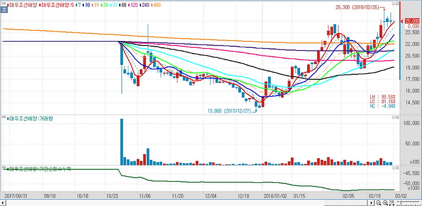Open volume pane dropdown box icon
Image resolution: width=422 pixels, height=206 pixels.
click(393, 118)
